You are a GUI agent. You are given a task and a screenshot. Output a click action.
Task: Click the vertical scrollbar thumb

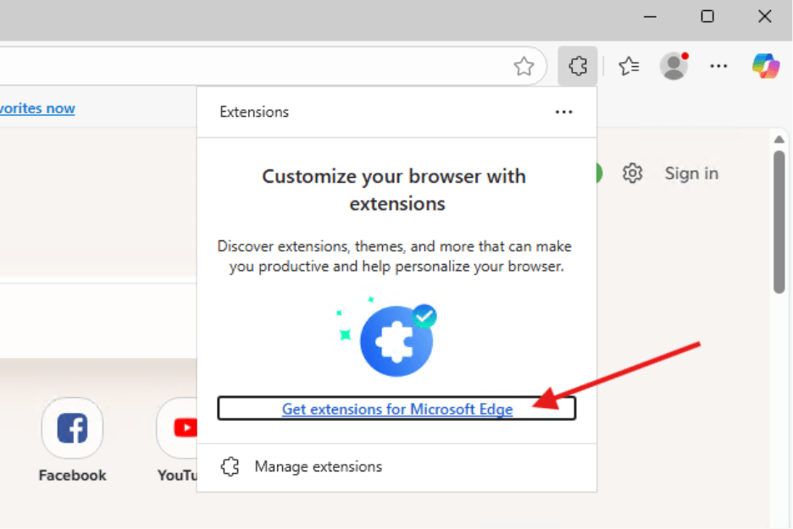(779, 220)
